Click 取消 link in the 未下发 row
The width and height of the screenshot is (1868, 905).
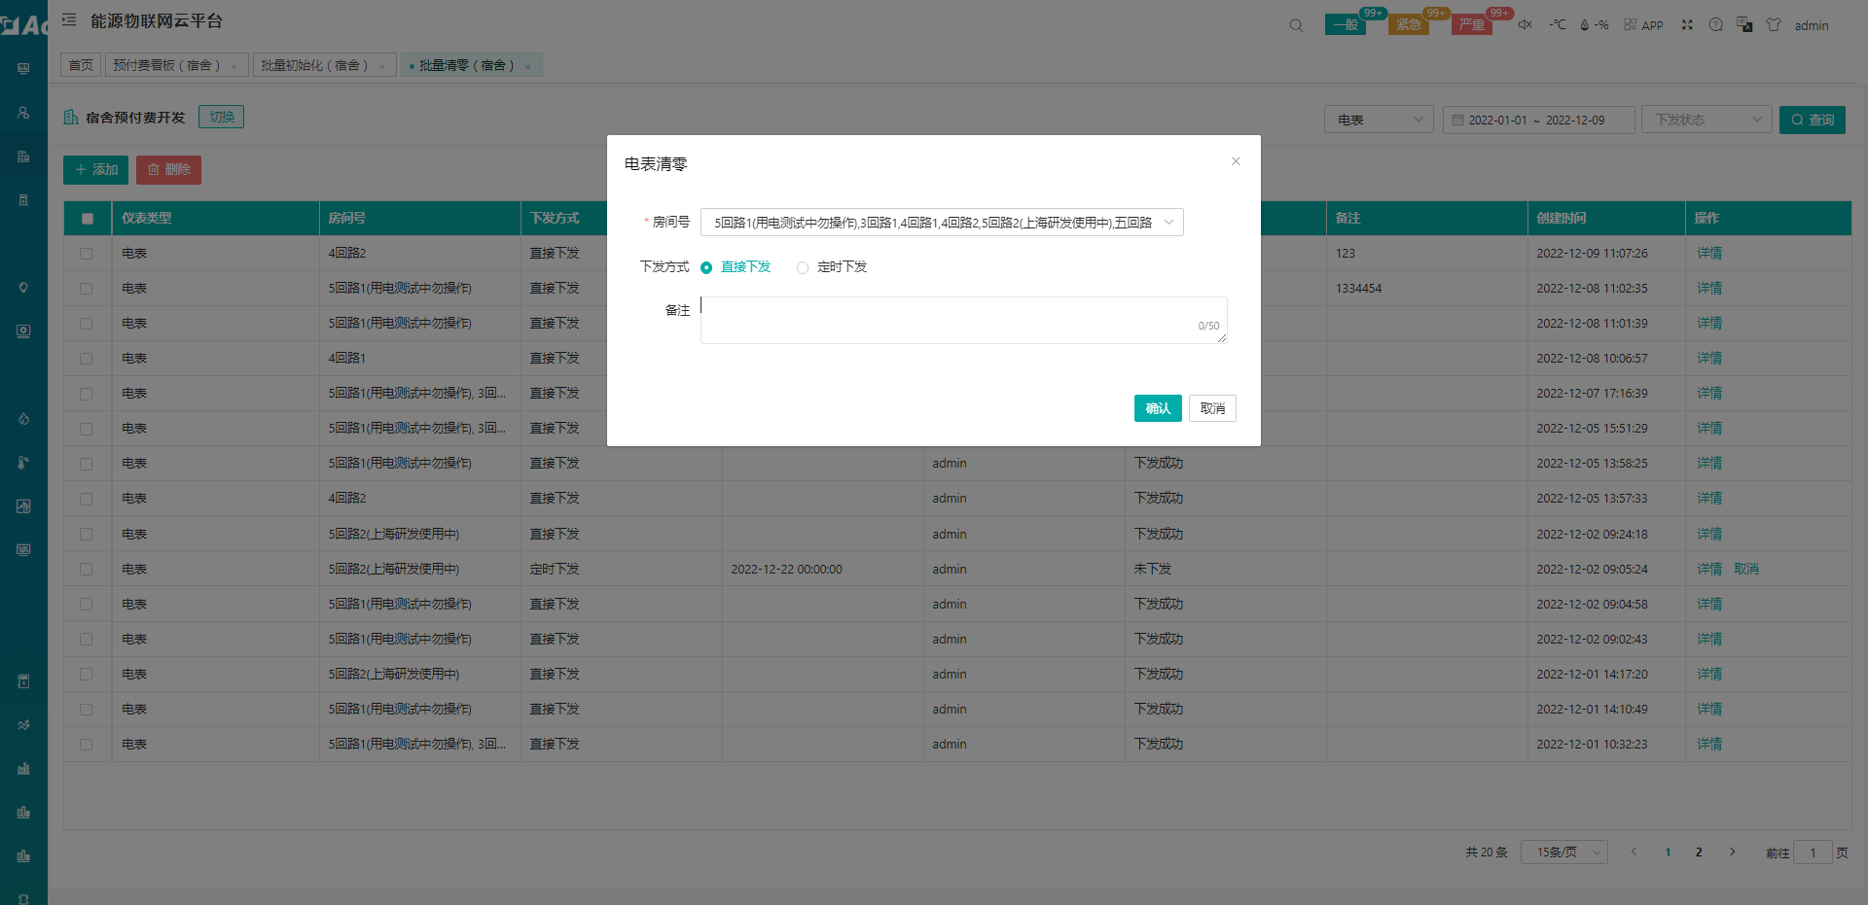[1745, 570]
